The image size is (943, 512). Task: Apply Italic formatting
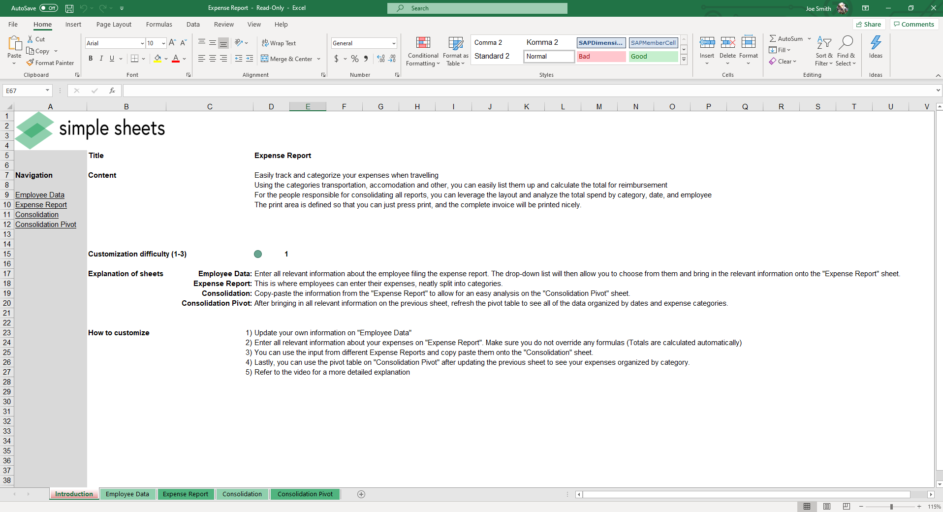(101, 59)
